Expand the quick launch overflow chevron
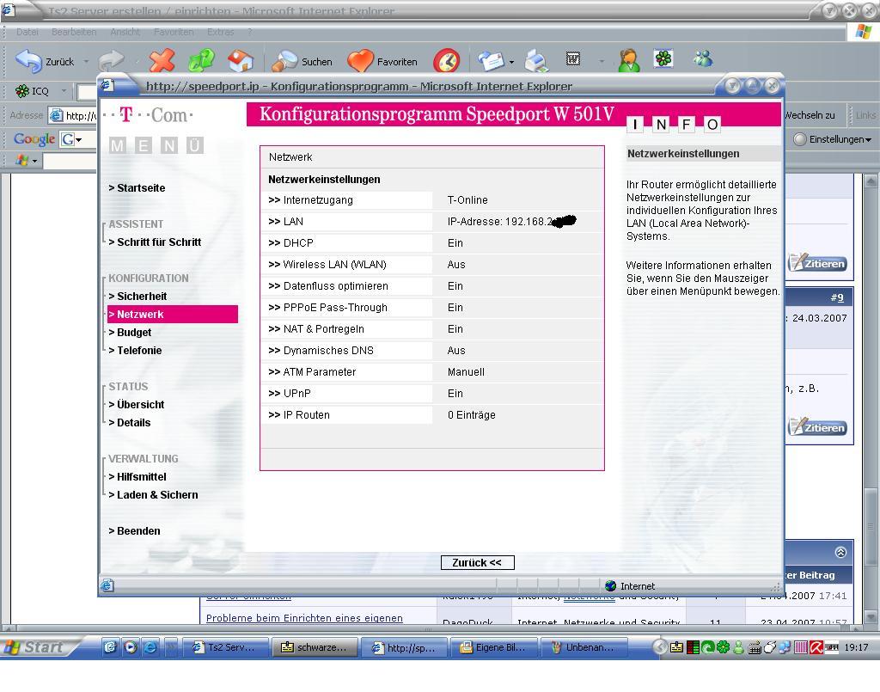 pos(171,647)
